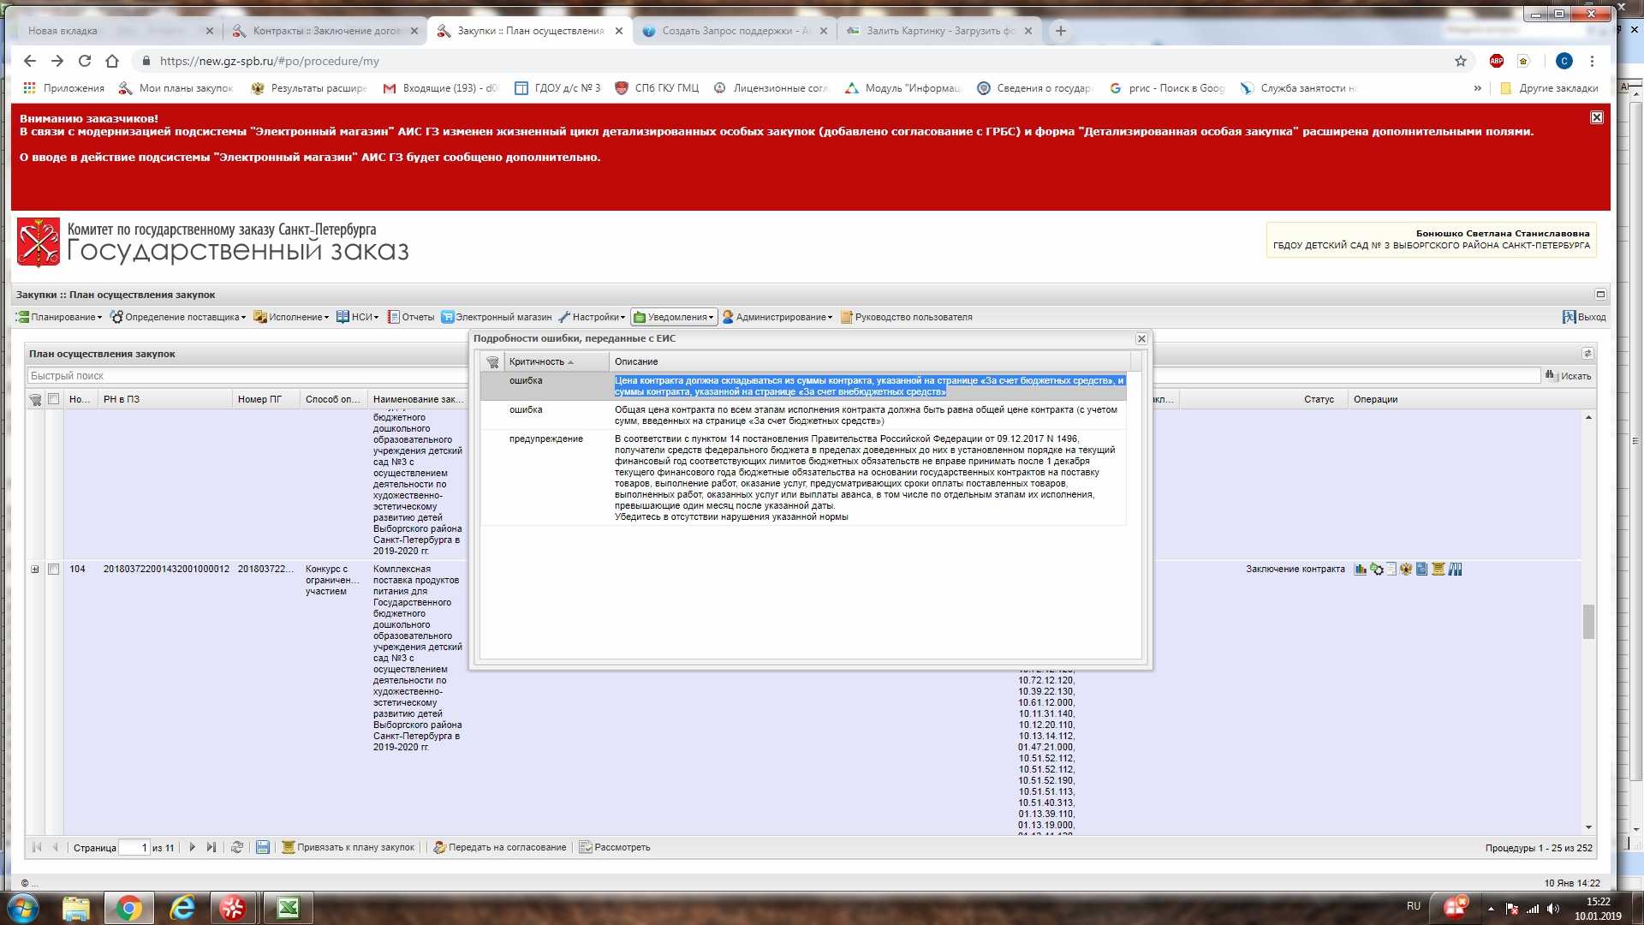This screenshot has width=1644, height=925.
Task: Toggle select-all checkbox in grid header
Action: coord(53,399)
